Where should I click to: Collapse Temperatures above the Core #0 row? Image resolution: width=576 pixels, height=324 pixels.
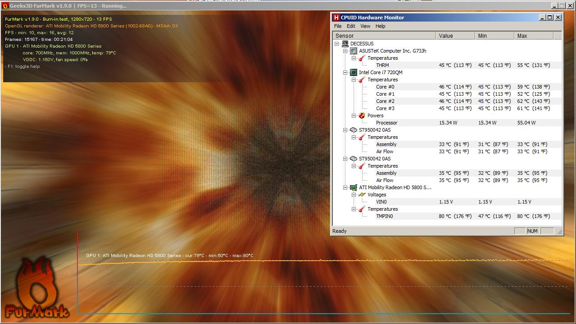(354, 80)
